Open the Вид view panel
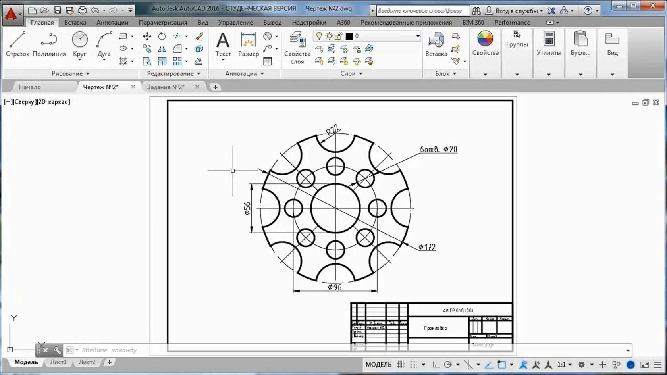 click(612, 44)
